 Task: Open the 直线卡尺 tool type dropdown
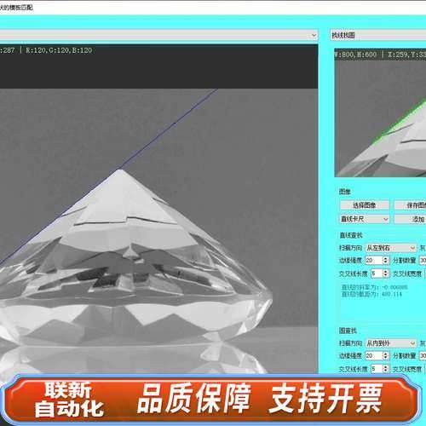365,219
